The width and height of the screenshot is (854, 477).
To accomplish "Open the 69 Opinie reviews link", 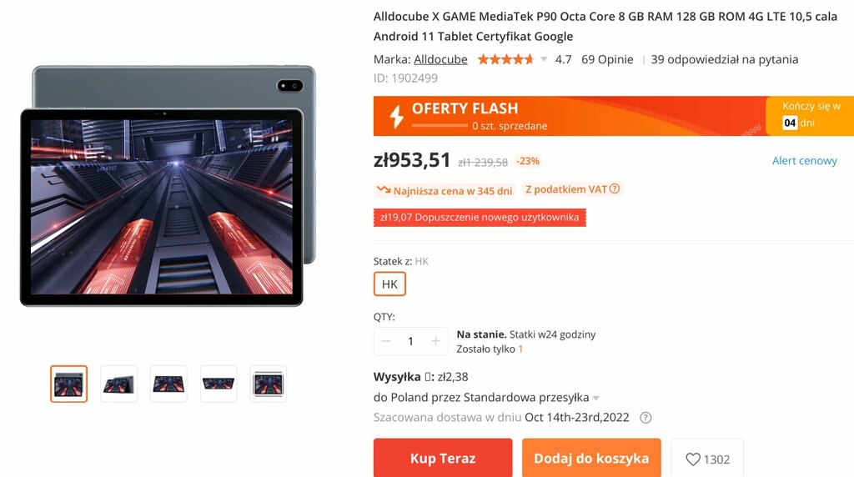I will pyautogui.click(x=607, y=59).
